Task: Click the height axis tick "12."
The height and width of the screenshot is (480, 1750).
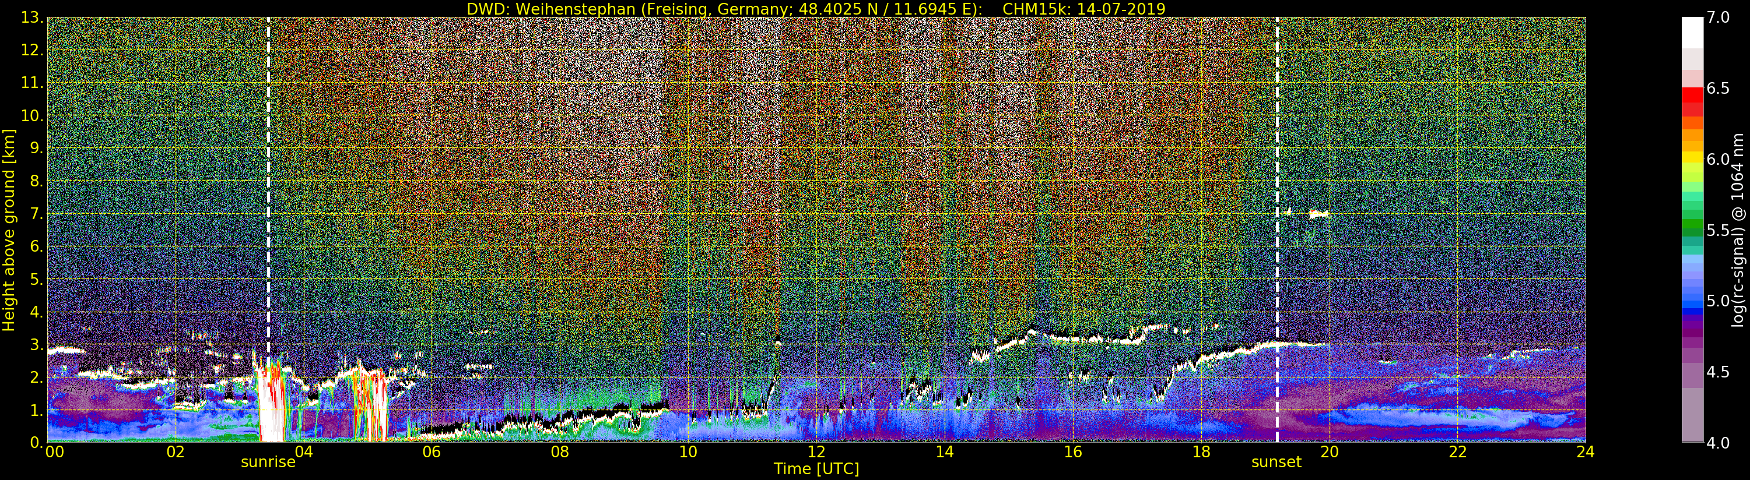Action: pyautogui.click(x=33, y=50)
